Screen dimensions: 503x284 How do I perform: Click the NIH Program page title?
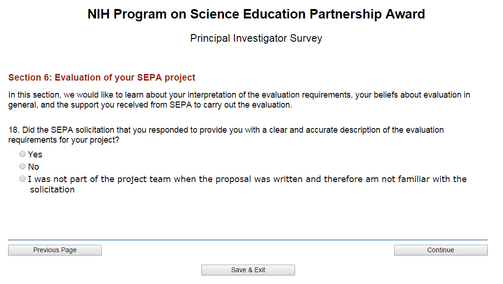(x=256, y=14)
